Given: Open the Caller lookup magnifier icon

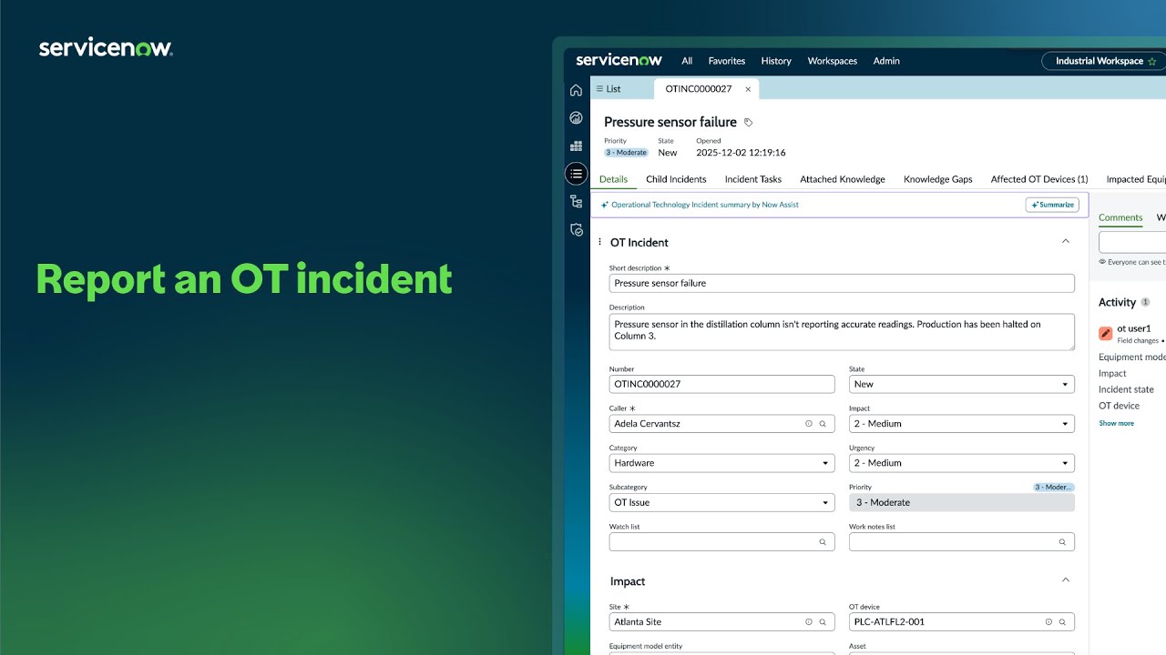Looking at the screenshot, I should pos(824,423).
